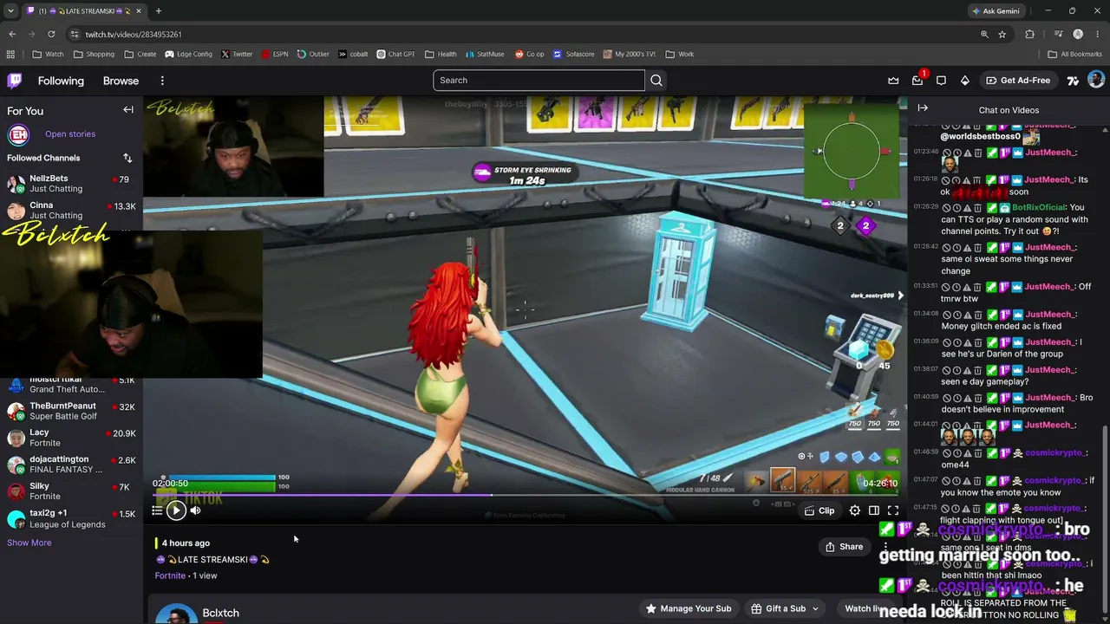Open the Get Bits diamond icon

(965, 81)
